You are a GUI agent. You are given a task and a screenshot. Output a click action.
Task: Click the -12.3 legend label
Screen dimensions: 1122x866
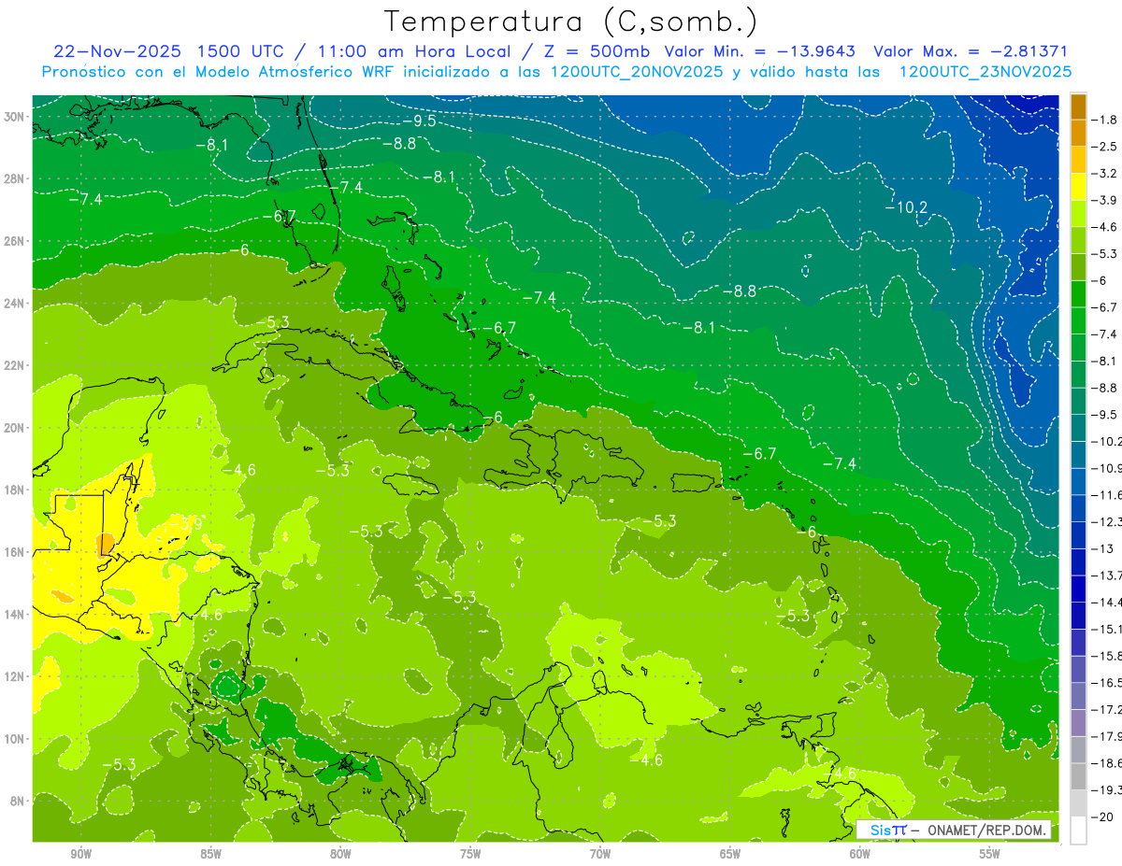tap(1105, 521)
